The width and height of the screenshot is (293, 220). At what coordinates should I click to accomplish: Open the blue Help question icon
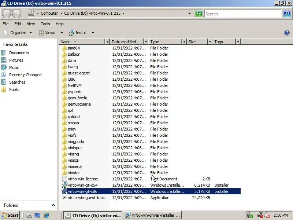(x=287, y=33)
